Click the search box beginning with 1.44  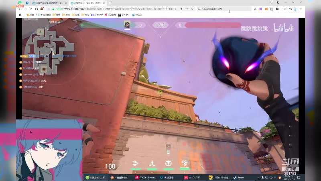224,9
